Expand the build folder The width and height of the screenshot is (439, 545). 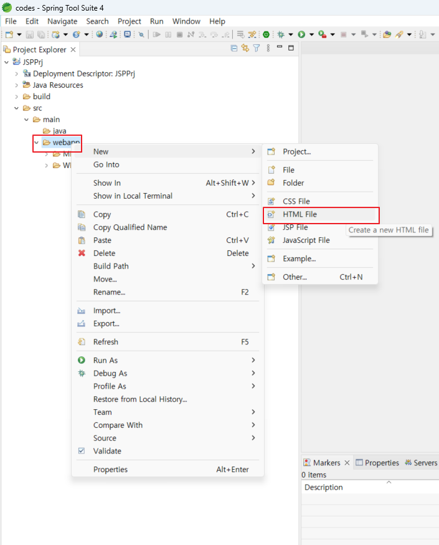coord(16,97)
